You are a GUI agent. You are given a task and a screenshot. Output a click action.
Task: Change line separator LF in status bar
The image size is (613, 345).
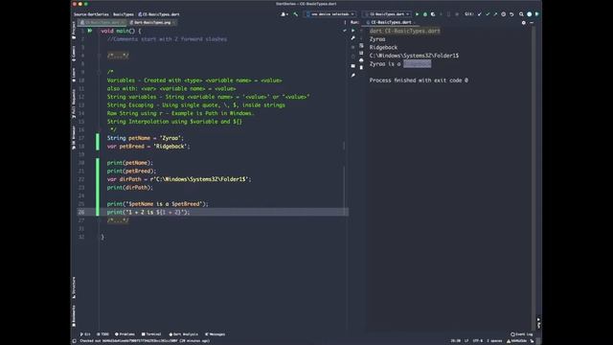pos(466,341)
